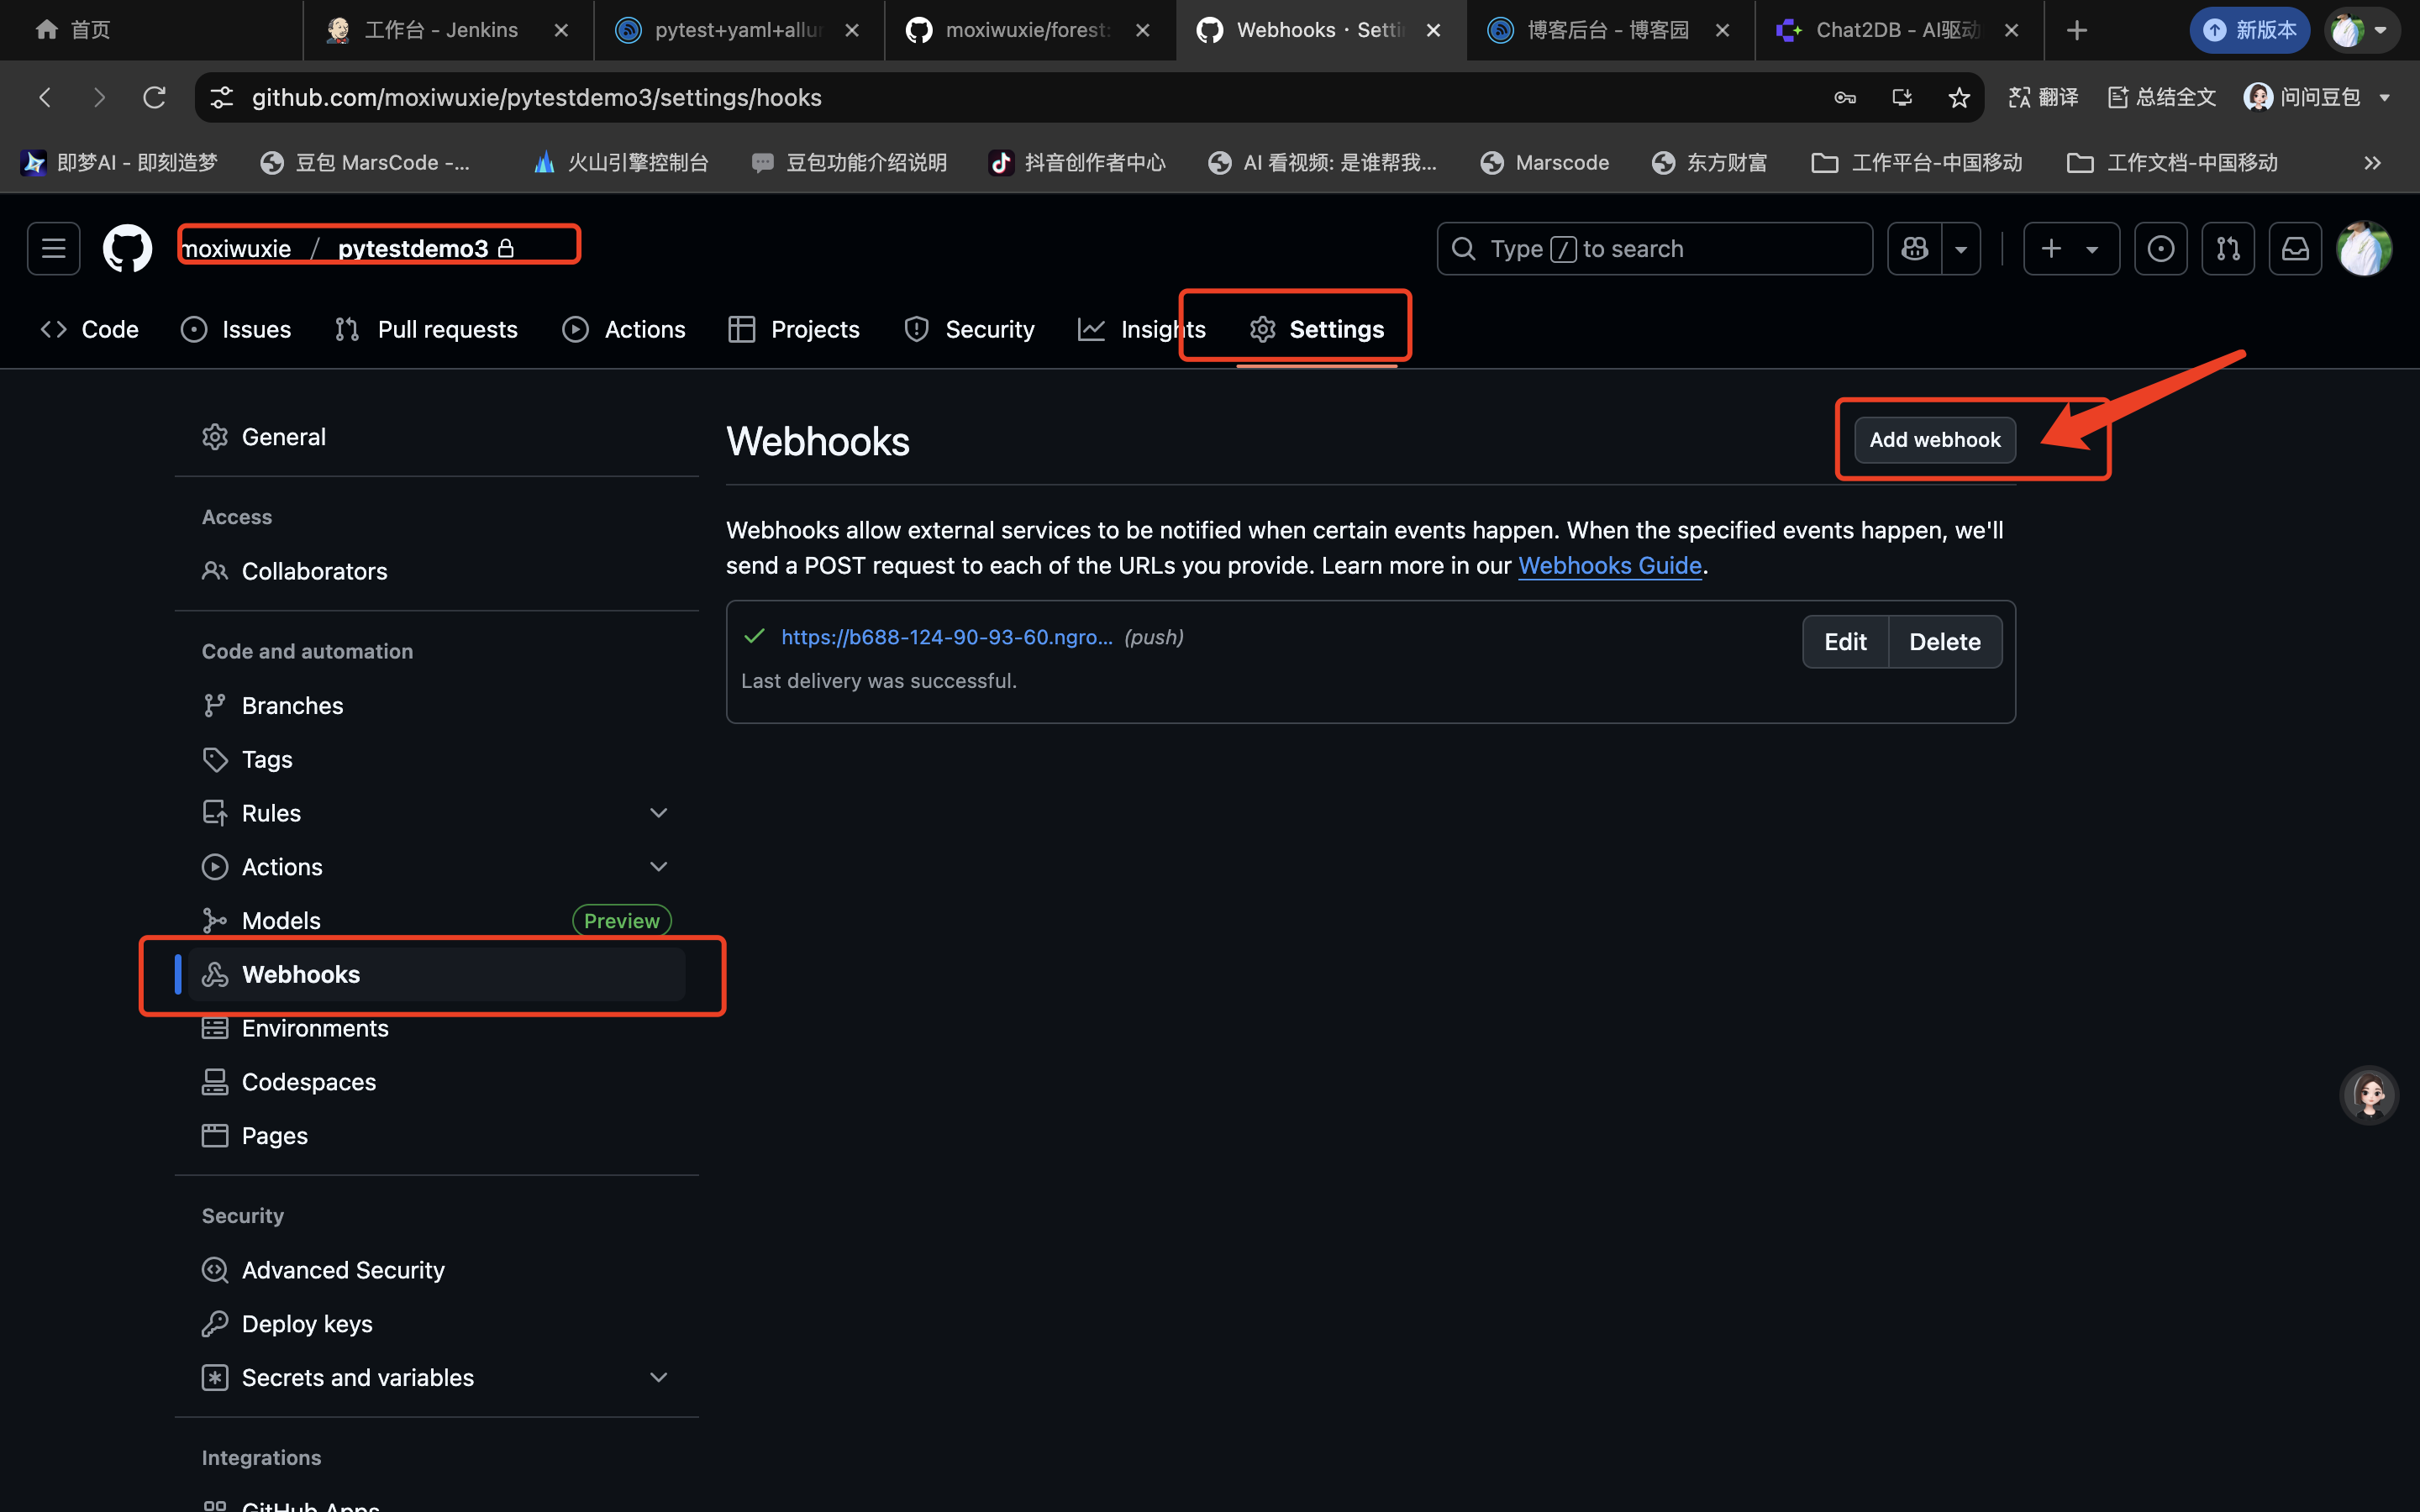This screenshot has height=1512, width=2420.
Task: Click the GitHub Octocat logo
Action: pyautogui.click(x=127, y=248)
